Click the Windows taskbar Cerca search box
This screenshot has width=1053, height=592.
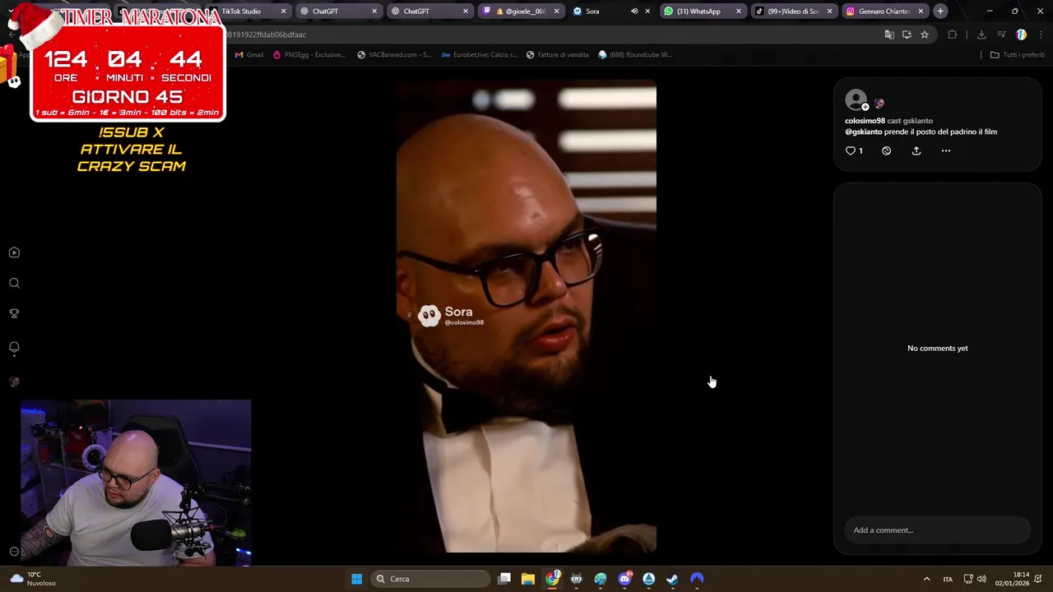tap(430, 579)
